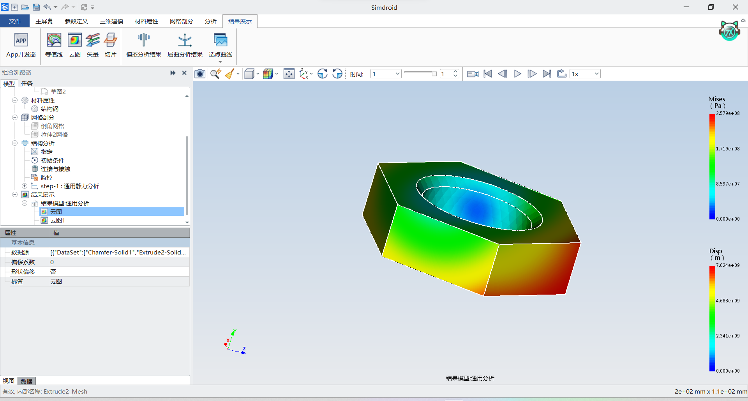Viewport: 748px width, 401px height.
Task: Collapse the 网格剖分 tree node
Action: [15, 117]
